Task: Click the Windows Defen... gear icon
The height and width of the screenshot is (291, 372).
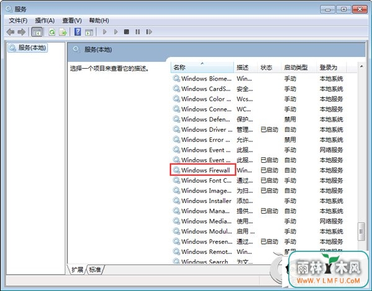Action: point(176,119)
